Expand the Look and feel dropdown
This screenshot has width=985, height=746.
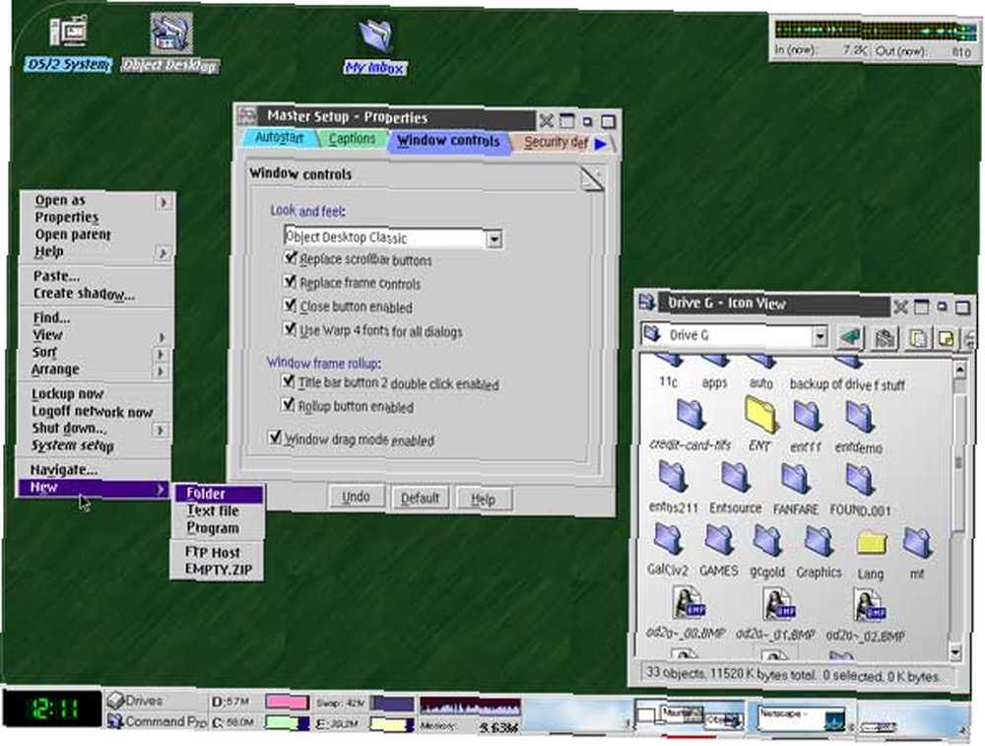click(x=494, y=239)
